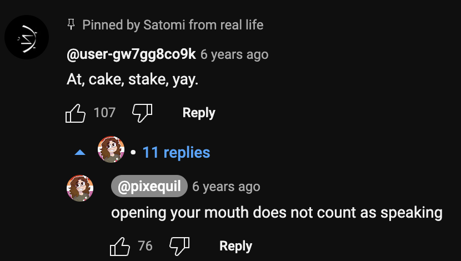Click the top comment's "6 years ago" timestamp
This screenshot has height=261, width=461.
click(x=234, y=54)
